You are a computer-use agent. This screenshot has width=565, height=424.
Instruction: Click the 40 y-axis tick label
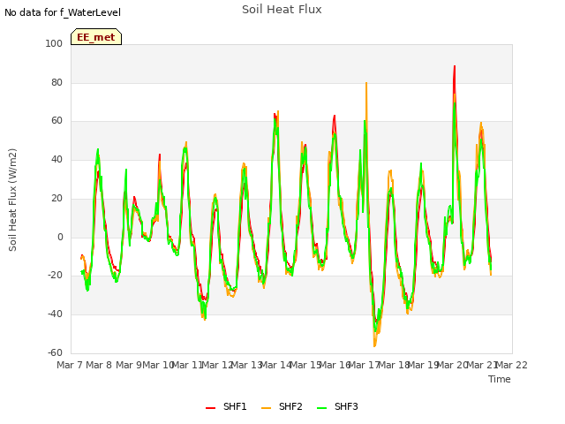[56, 160]
